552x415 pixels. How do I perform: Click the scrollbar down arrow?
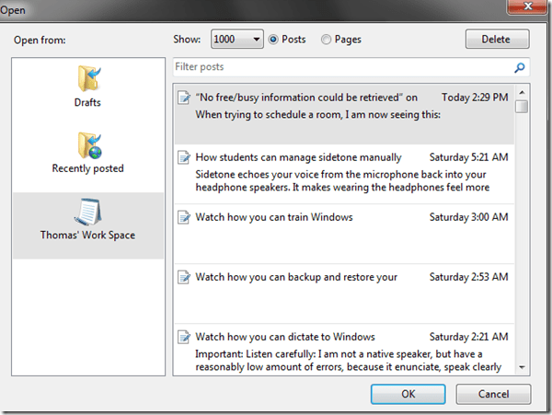(x=522, y=367)
